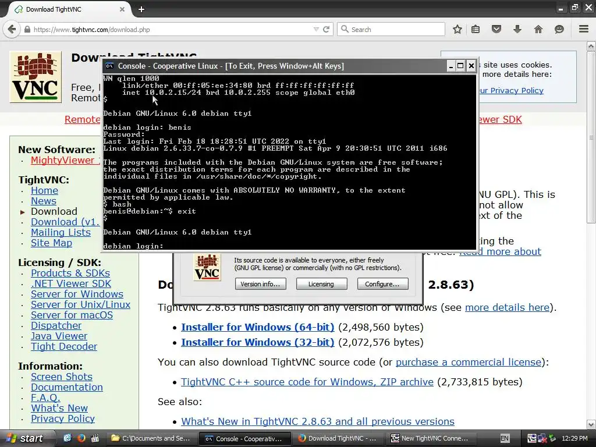Open the URL history dropdown arrow
The height and width of the screenshot is (447, 596).
click(316, 29)
